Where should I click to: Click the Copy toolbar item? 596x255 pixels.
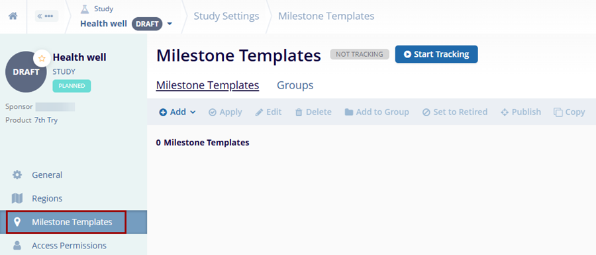tap(569, 112)
